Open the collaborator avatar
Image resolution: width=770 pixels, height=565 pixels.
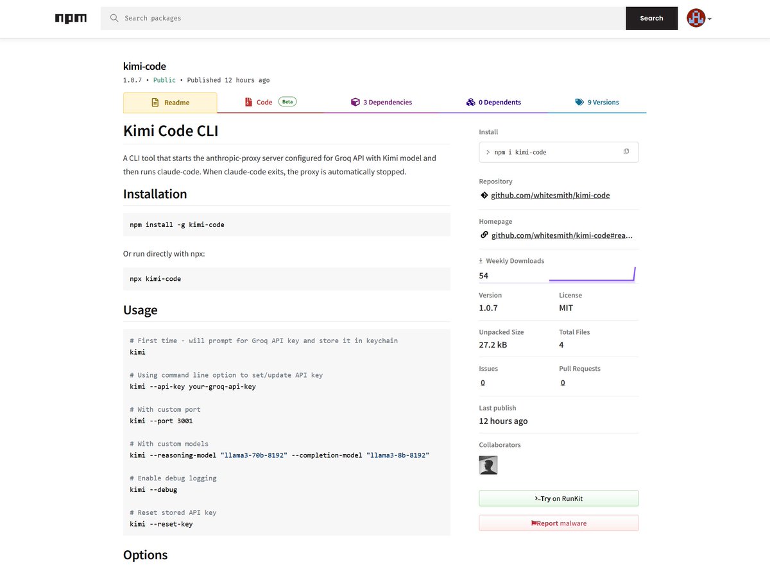[x=488, y=465]
